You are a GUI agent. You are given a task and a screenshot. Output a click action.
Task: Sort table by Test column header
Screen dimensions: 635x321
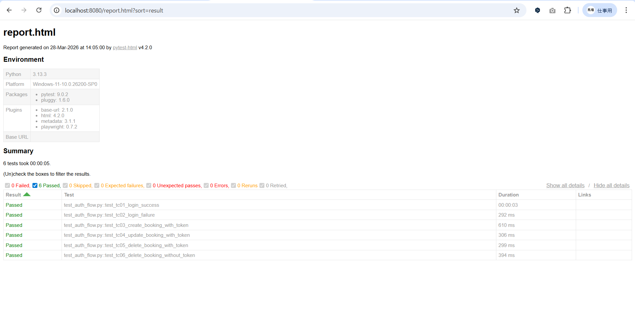[69, 195]
